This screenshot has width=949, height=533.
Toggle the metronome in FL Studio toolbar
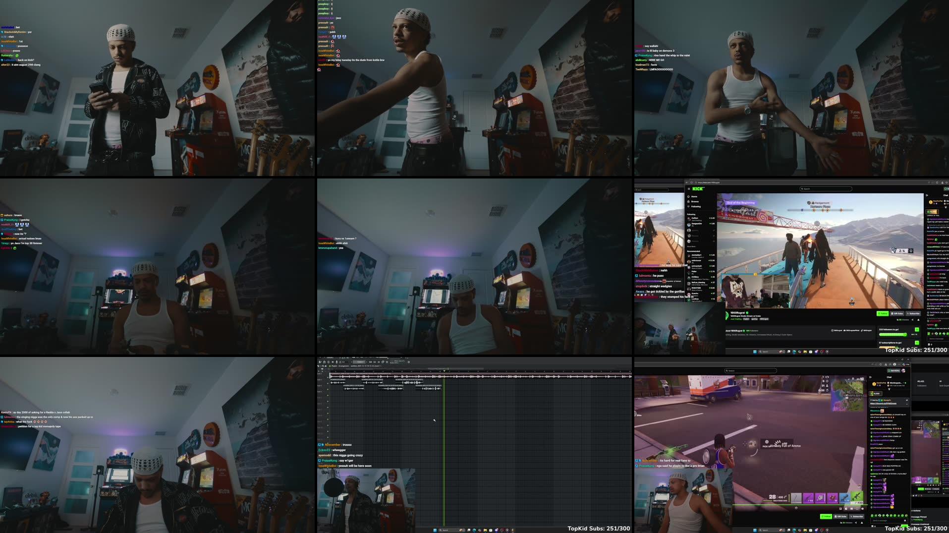324,362
